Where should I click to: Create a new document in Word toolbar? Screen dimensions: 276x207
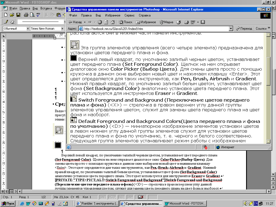click(6, 15)
